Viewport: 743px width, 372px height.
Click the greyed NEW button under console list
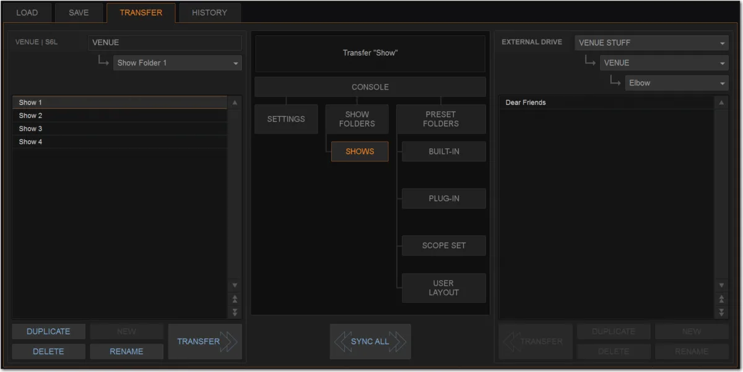[126, 331]
